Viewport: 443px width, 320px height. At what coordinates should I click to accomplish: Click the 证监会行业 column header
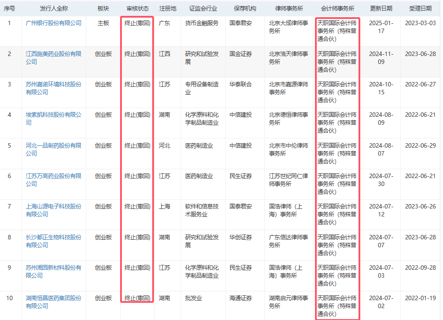point(203,8)
